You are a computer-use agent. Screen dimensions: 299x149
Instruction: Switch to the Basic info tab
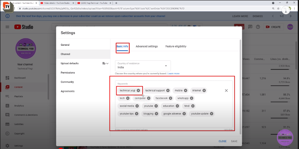pos(122,46)
